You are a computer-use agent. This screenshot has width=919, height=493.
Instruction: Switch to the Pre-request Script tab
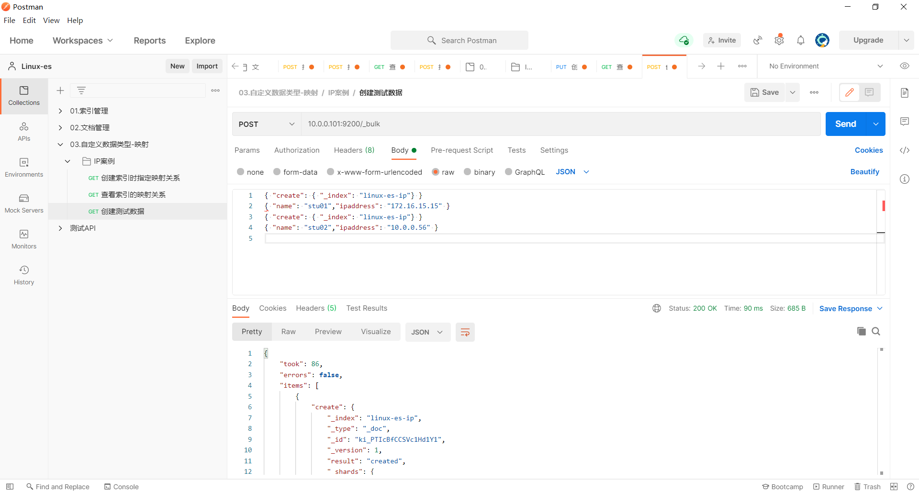461,150
